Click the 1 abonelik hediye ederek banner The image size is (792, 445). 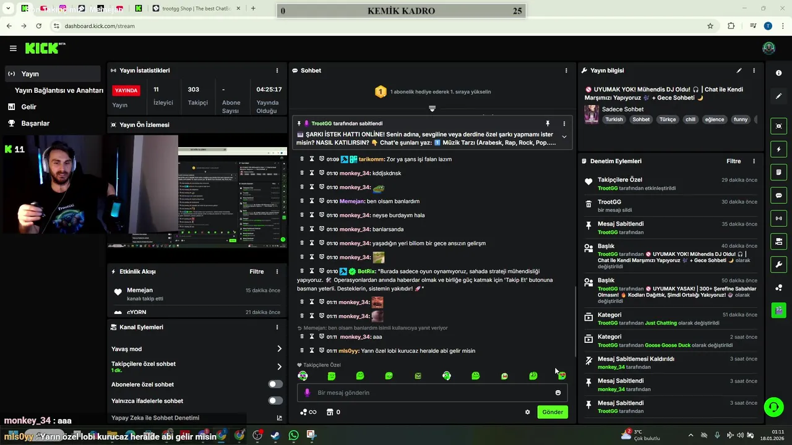(433, 91)
